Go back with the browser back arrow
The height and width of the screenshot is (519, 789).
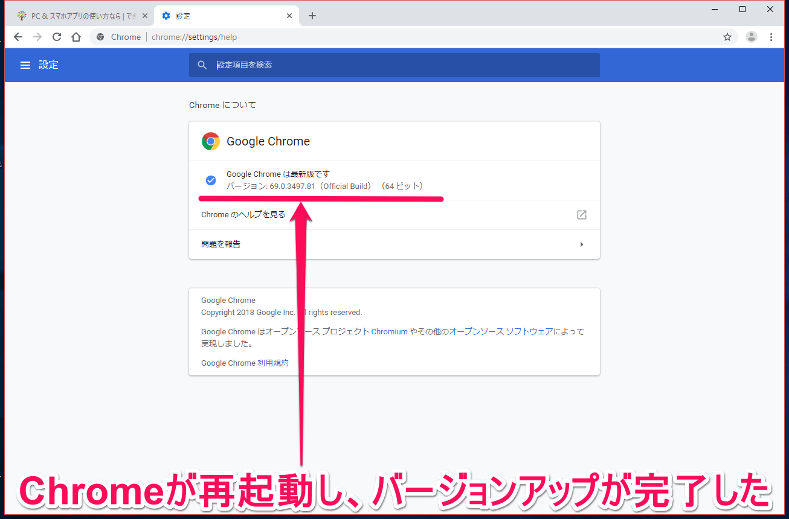tap(18, 37)
